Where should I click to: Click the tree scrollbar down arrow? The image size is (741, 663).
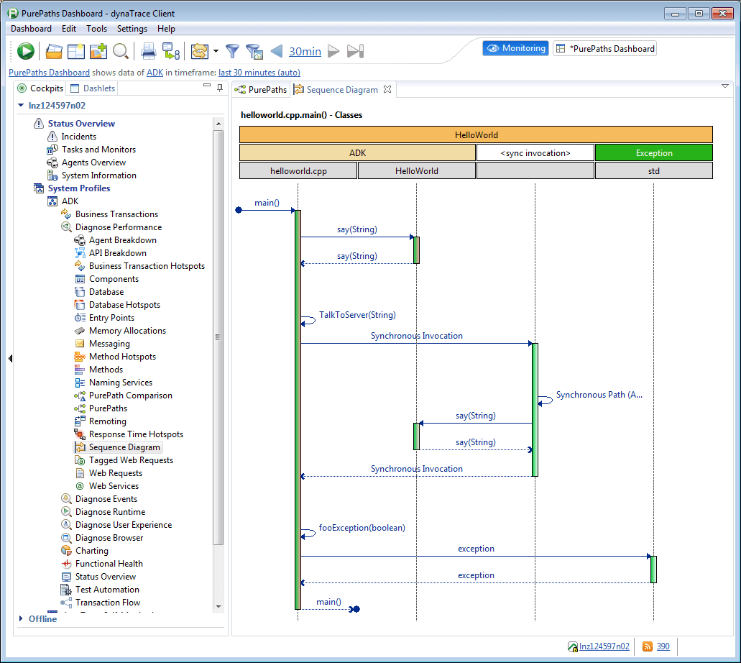[218, 607]
